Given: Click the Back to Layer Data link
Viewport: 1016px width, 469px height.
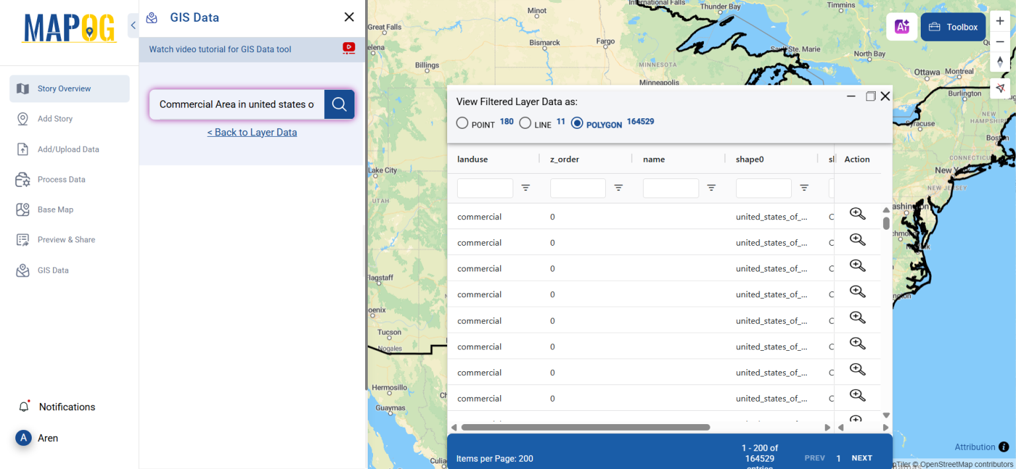Looking at the screenshot, I should [x=252, y=132].
